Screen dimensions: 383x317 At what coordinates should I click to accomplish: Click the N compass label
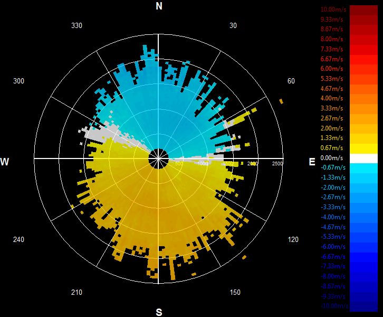click(159, 6)
